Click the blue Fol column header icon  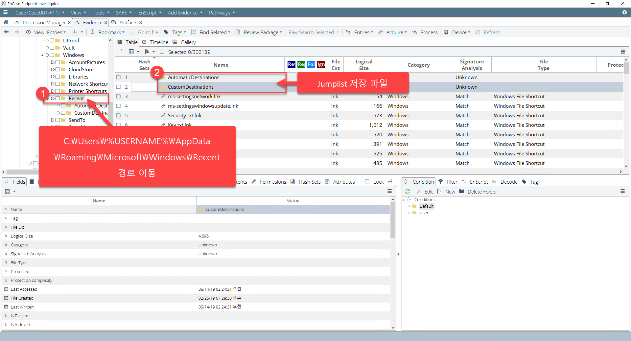311,64
